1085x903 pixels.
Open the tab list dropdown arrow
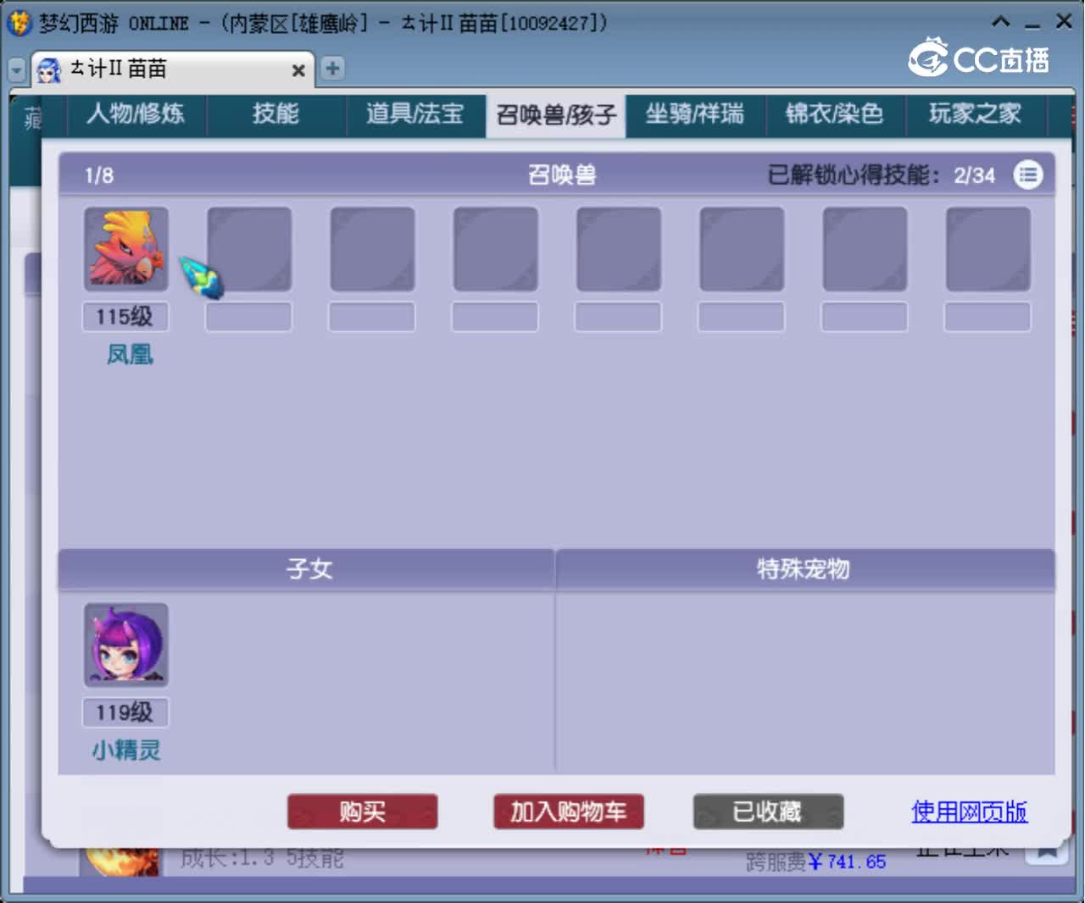(x=16, y=69)
